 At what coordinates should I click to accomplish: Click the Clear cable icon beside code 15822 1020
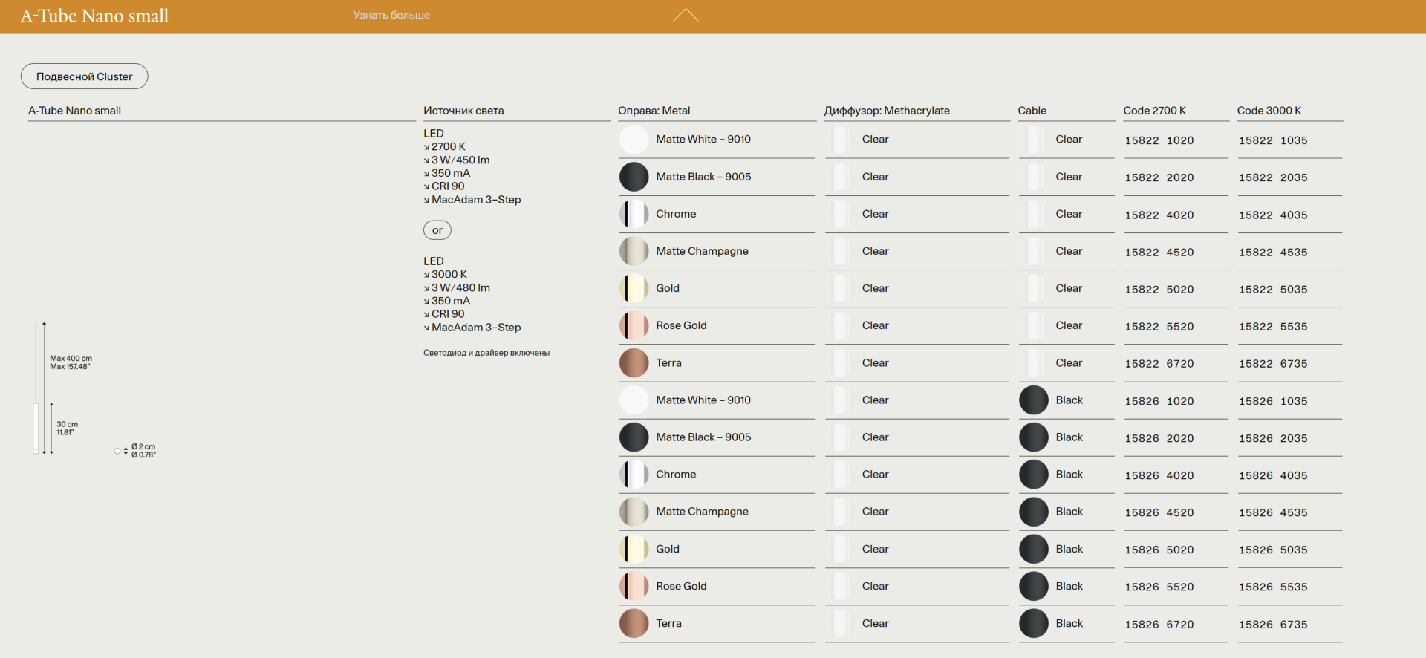point(1033,140)
